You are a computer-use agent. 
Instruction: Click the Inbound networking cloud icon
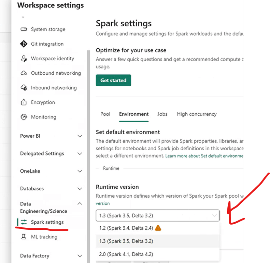[24, 88]
